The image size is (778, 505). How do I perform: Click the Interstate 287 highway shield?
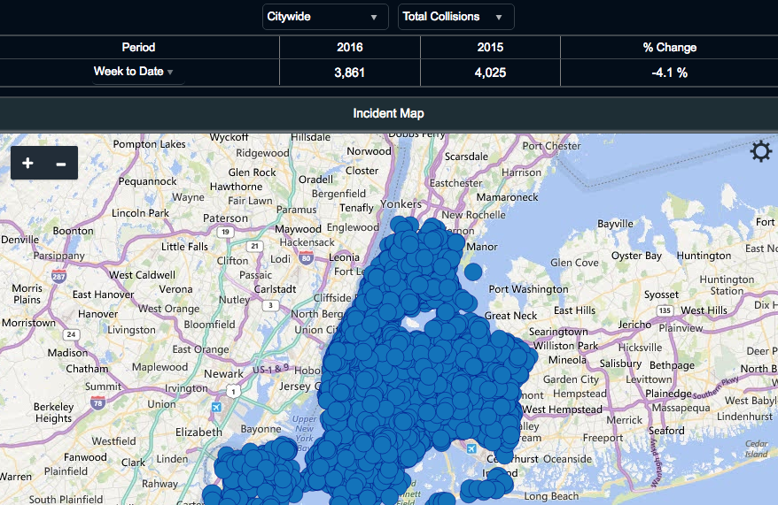58,276
